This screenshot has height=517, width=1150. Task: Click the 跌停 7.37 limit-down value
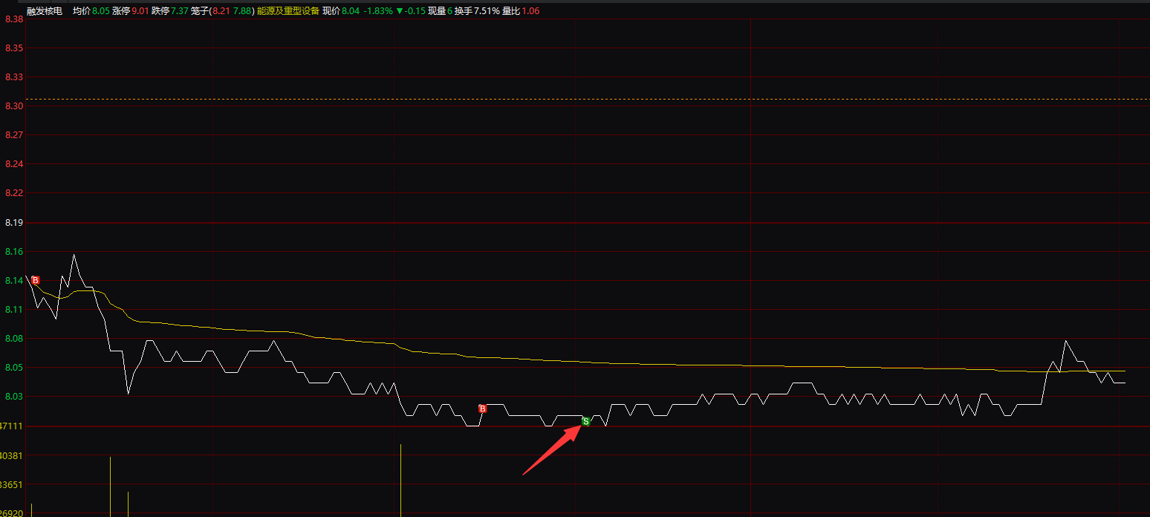pyautogui.click(x=169, y=11)
